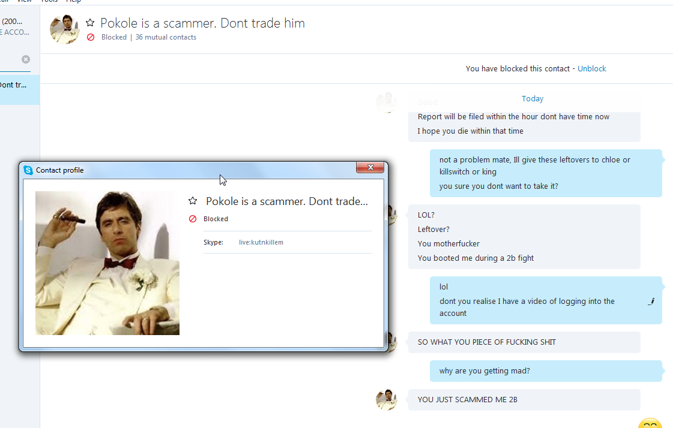Screen dimensions: 673x428
Task: Click the 36 mutual contacts text
Action: (x=166, y=37)
